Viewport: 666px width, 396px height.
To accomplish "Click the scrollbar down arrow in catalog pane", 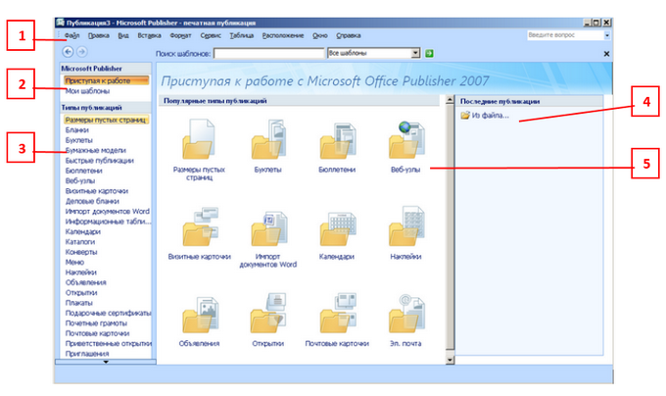I will [x=449, y=360].
